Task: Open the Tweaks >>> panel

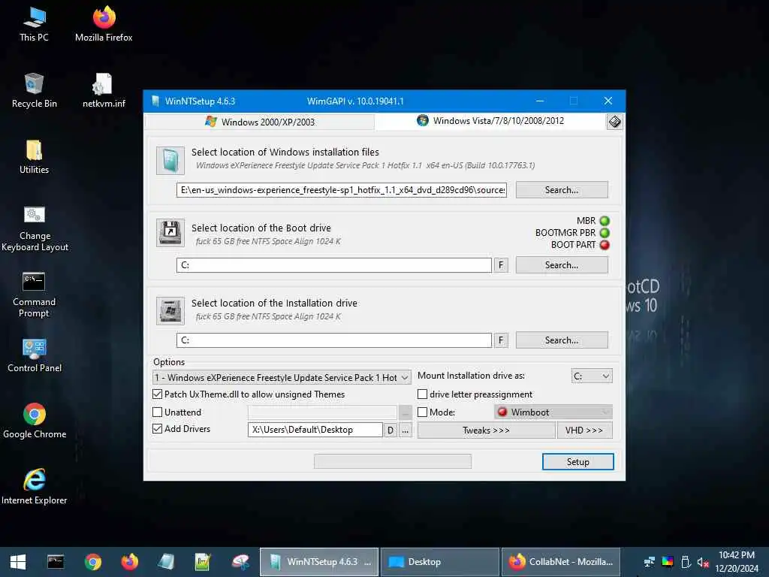Action: (x=486, y=430)
